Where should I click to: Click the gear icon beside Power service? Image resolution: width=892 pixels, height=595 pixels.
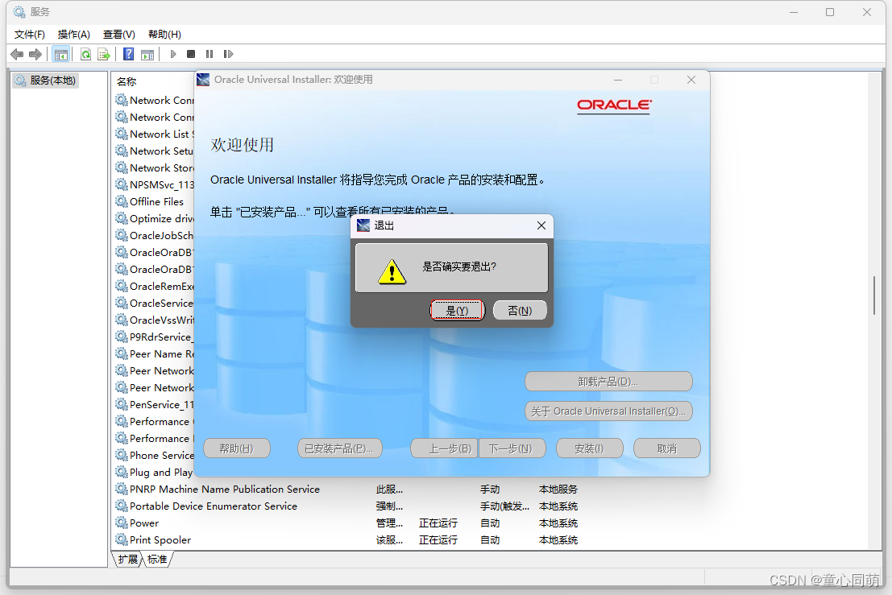coord(121,523)
